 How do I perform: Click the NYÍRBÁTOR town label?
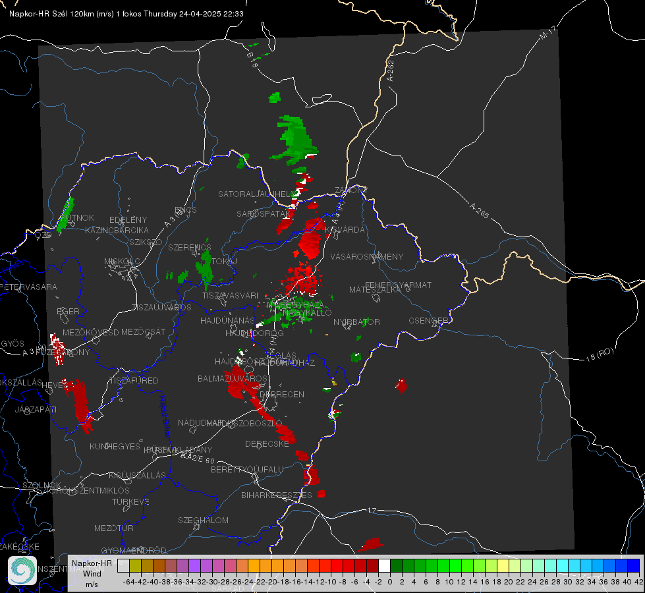tap(356, 322)
